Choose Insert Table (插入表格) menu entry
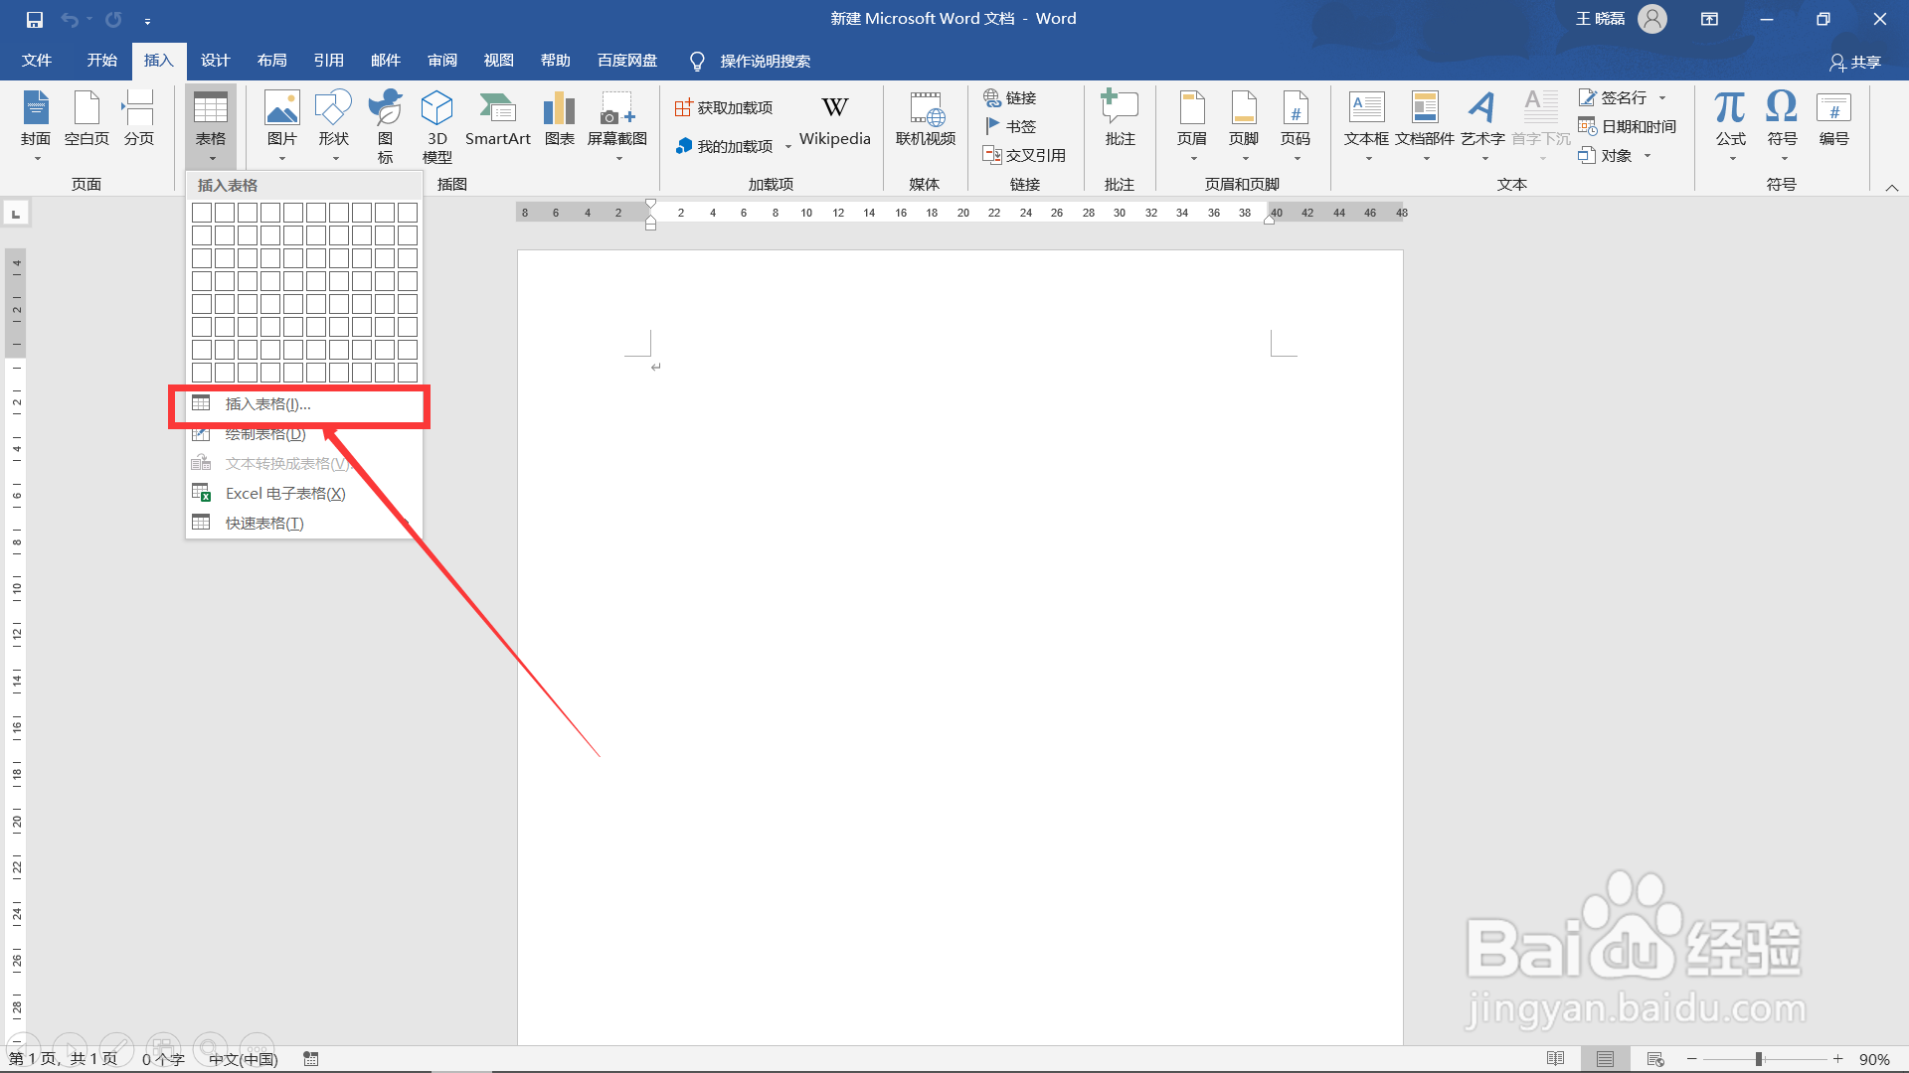The width and height of the screenshot is (1909, 1073). point(267,404)
